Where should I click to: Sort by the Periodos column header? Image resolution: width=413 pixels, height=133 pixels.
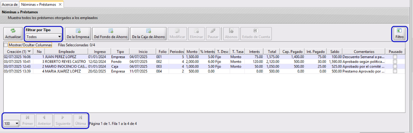pos(176,52)
